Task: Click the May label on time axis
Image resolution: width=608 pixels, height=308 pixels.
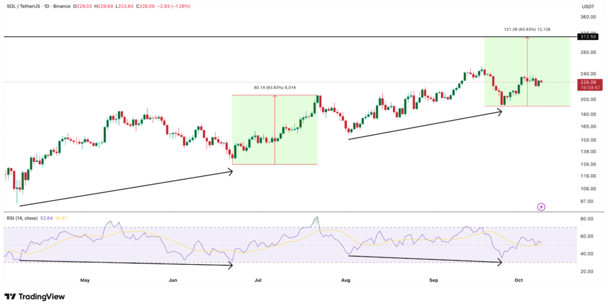Action: 85,280
